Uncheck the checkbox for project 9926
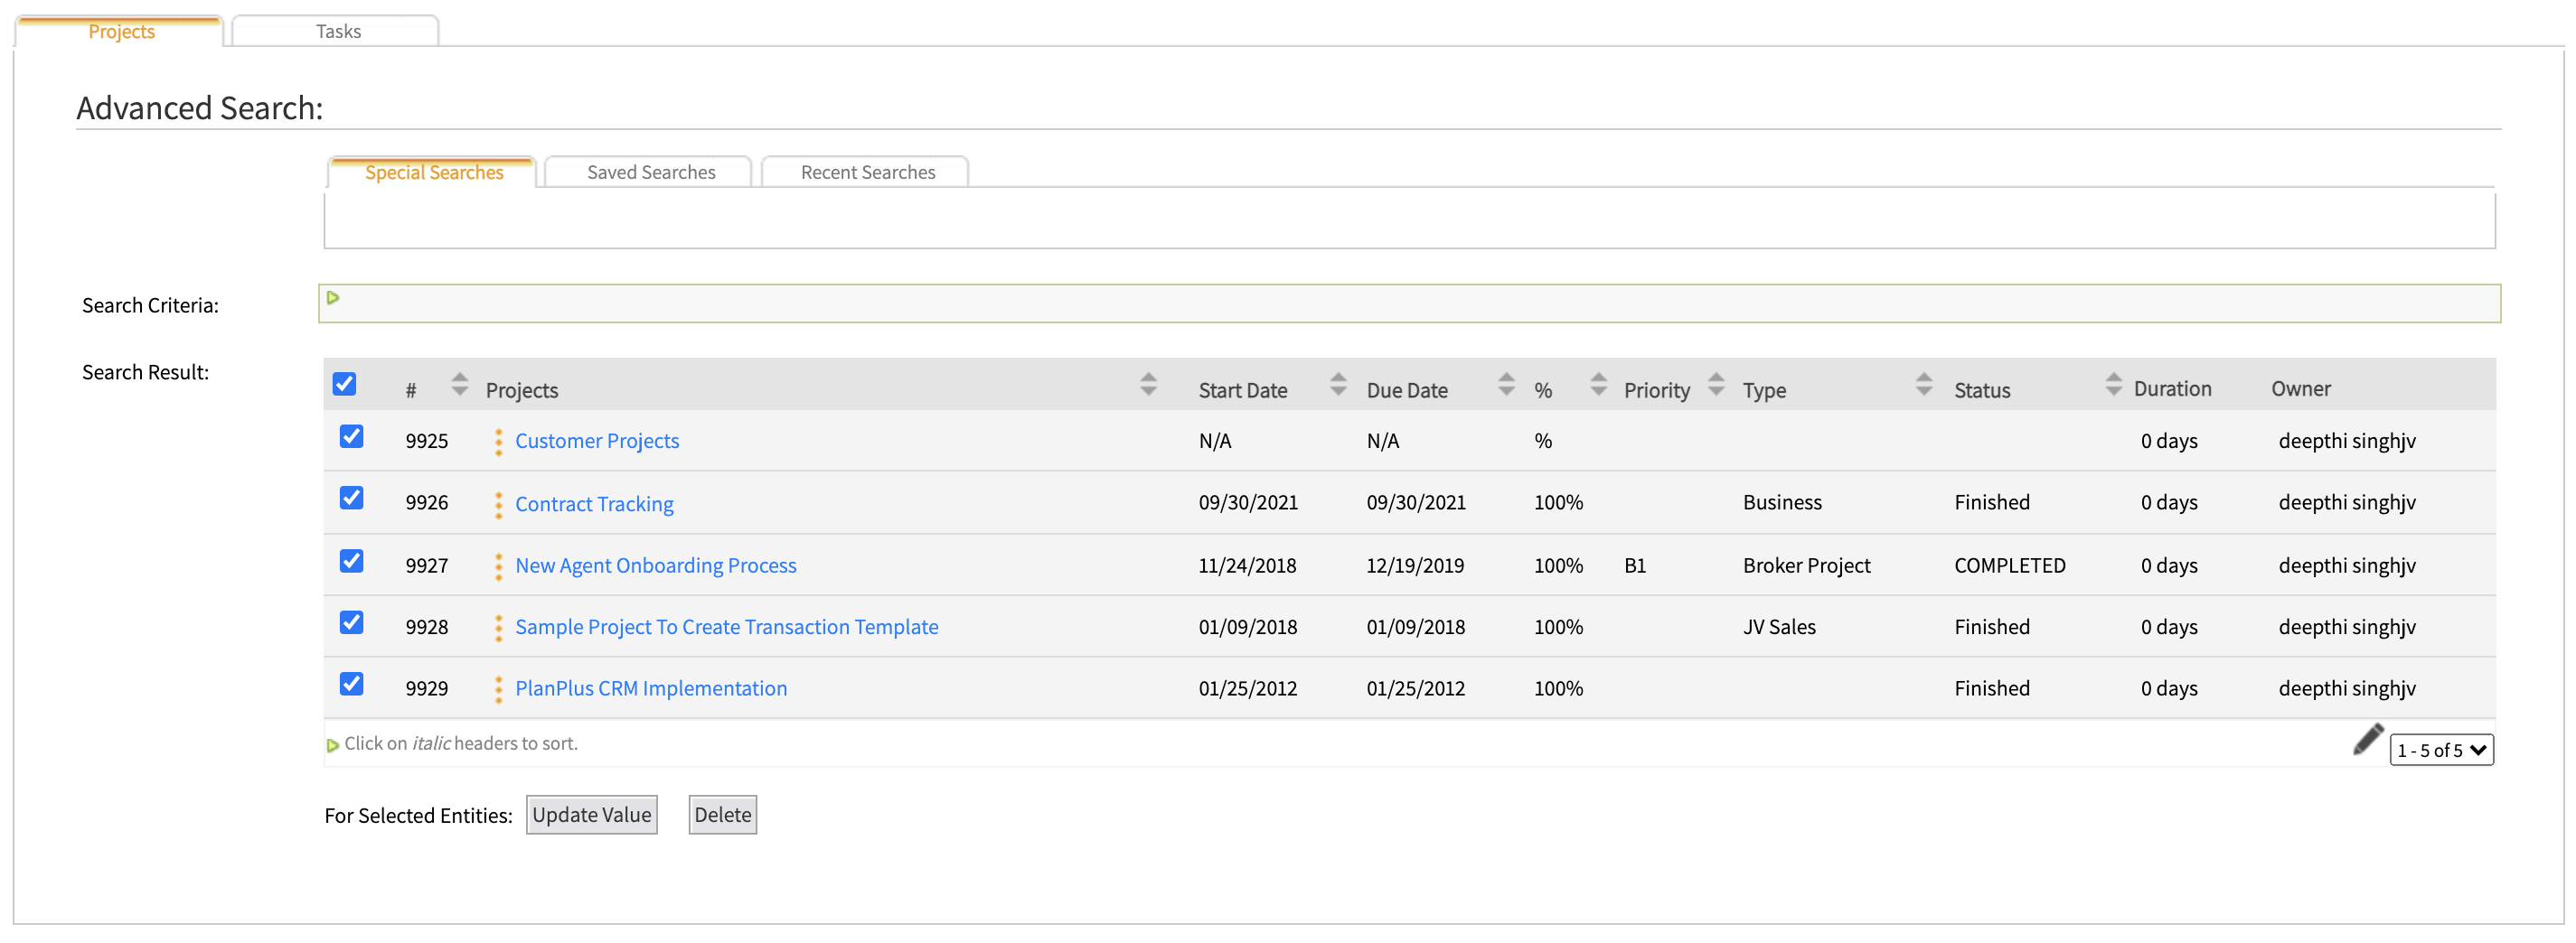Viewport: 2576px width, 943px height. [x=351, y=499]
